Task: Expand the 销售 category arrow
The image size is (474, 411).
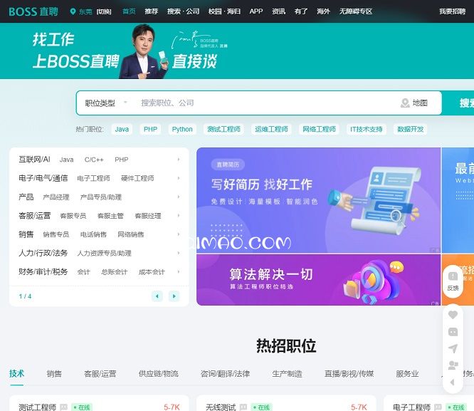Action: coord(179,234)
